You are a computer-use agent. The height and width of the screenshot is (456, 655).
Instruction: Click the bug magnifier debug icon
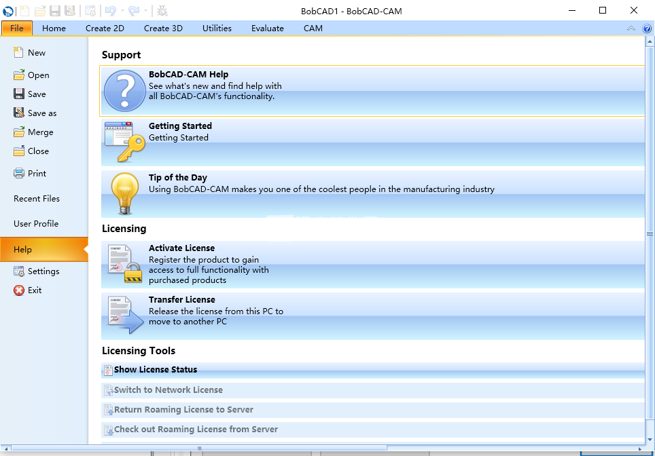[162, 11]
